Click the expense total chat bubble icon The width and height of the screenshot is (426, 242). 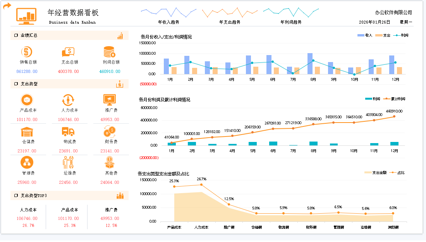[x=68, y=52]
